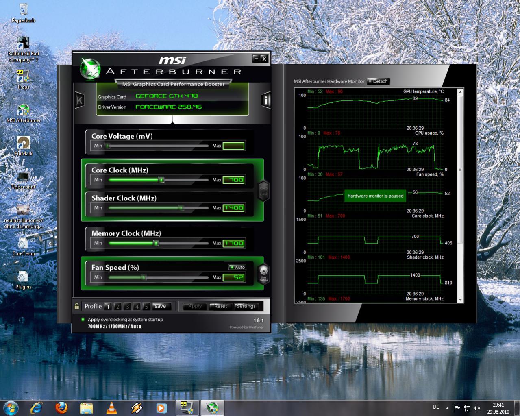Toggle Auto fan speed
This screenshot has height=416, width=520.
[237, 267]
